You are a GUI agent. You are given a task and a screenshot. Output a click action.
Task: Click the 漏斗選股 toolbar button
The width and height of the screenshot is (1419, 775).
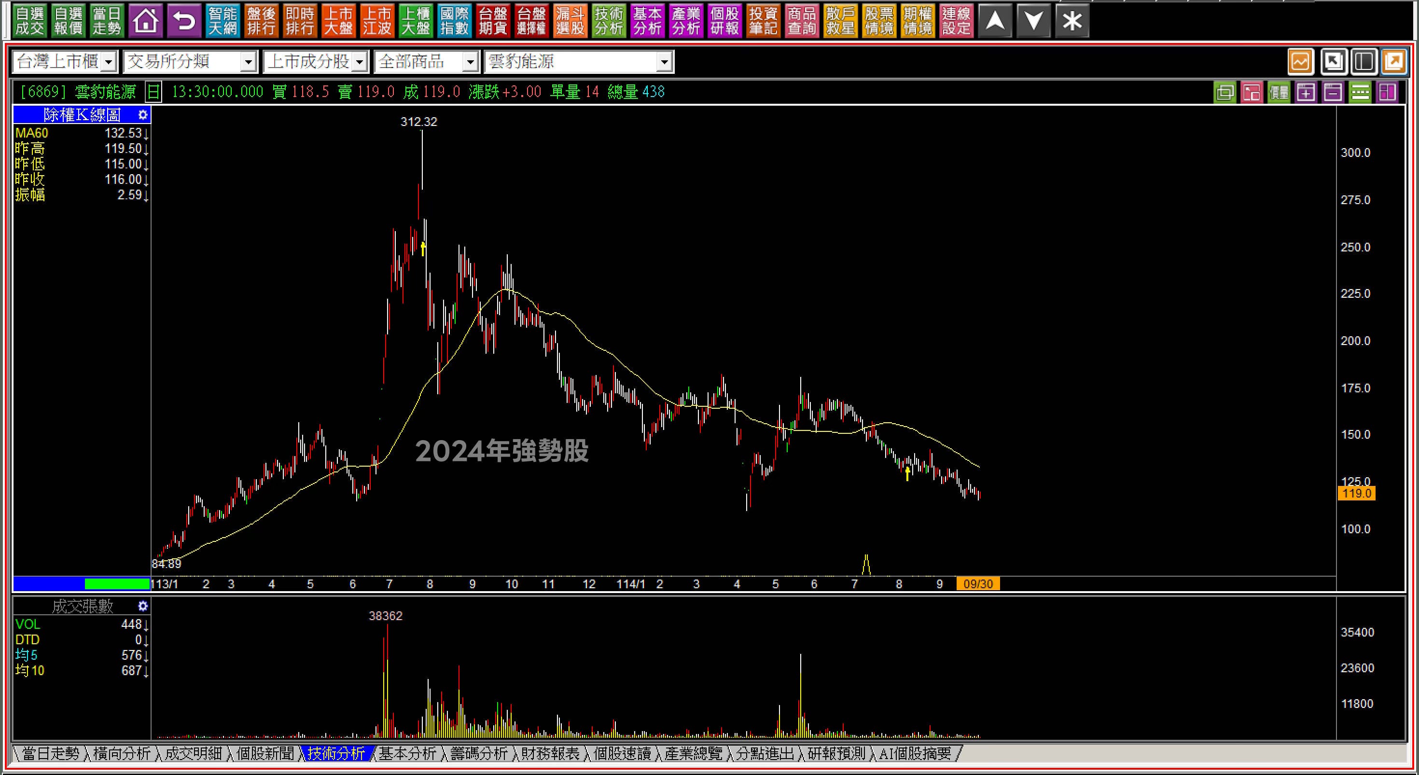click(570, 22)
